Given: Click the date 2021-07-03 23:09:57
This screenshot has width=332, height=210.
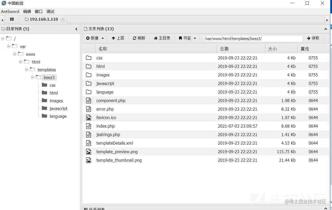Looking at the screenshot, I should pyautogui.click(x=237, y=126).
